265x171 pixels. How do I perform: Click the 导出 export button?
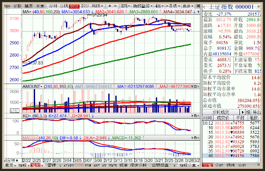pyautogui.click(x=256, y=112)
